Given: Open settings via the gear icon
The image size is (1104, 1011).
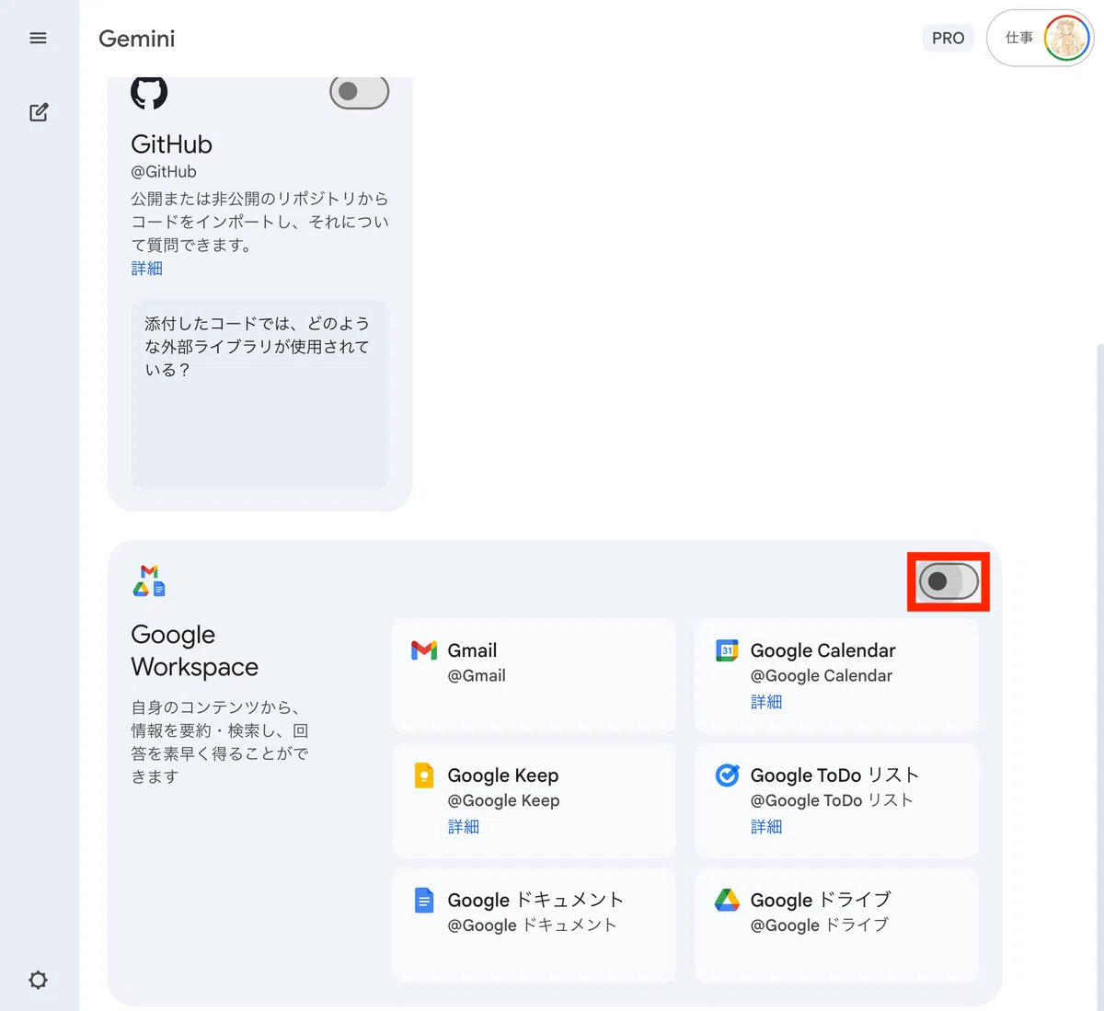Looking at the screenshot, I should click(38, 980).
